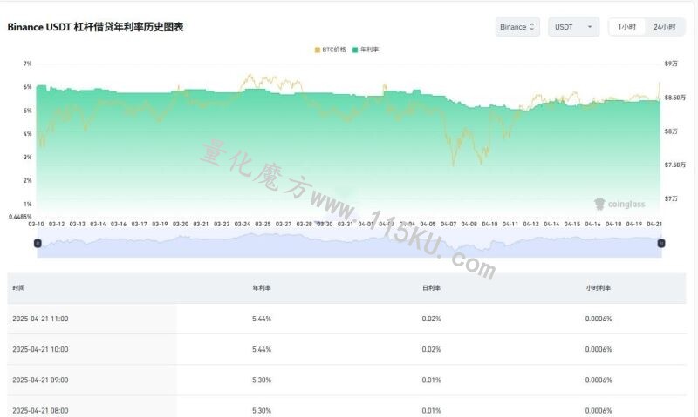Click the 时间 column header
698x417 pixels.
(18, 288)
